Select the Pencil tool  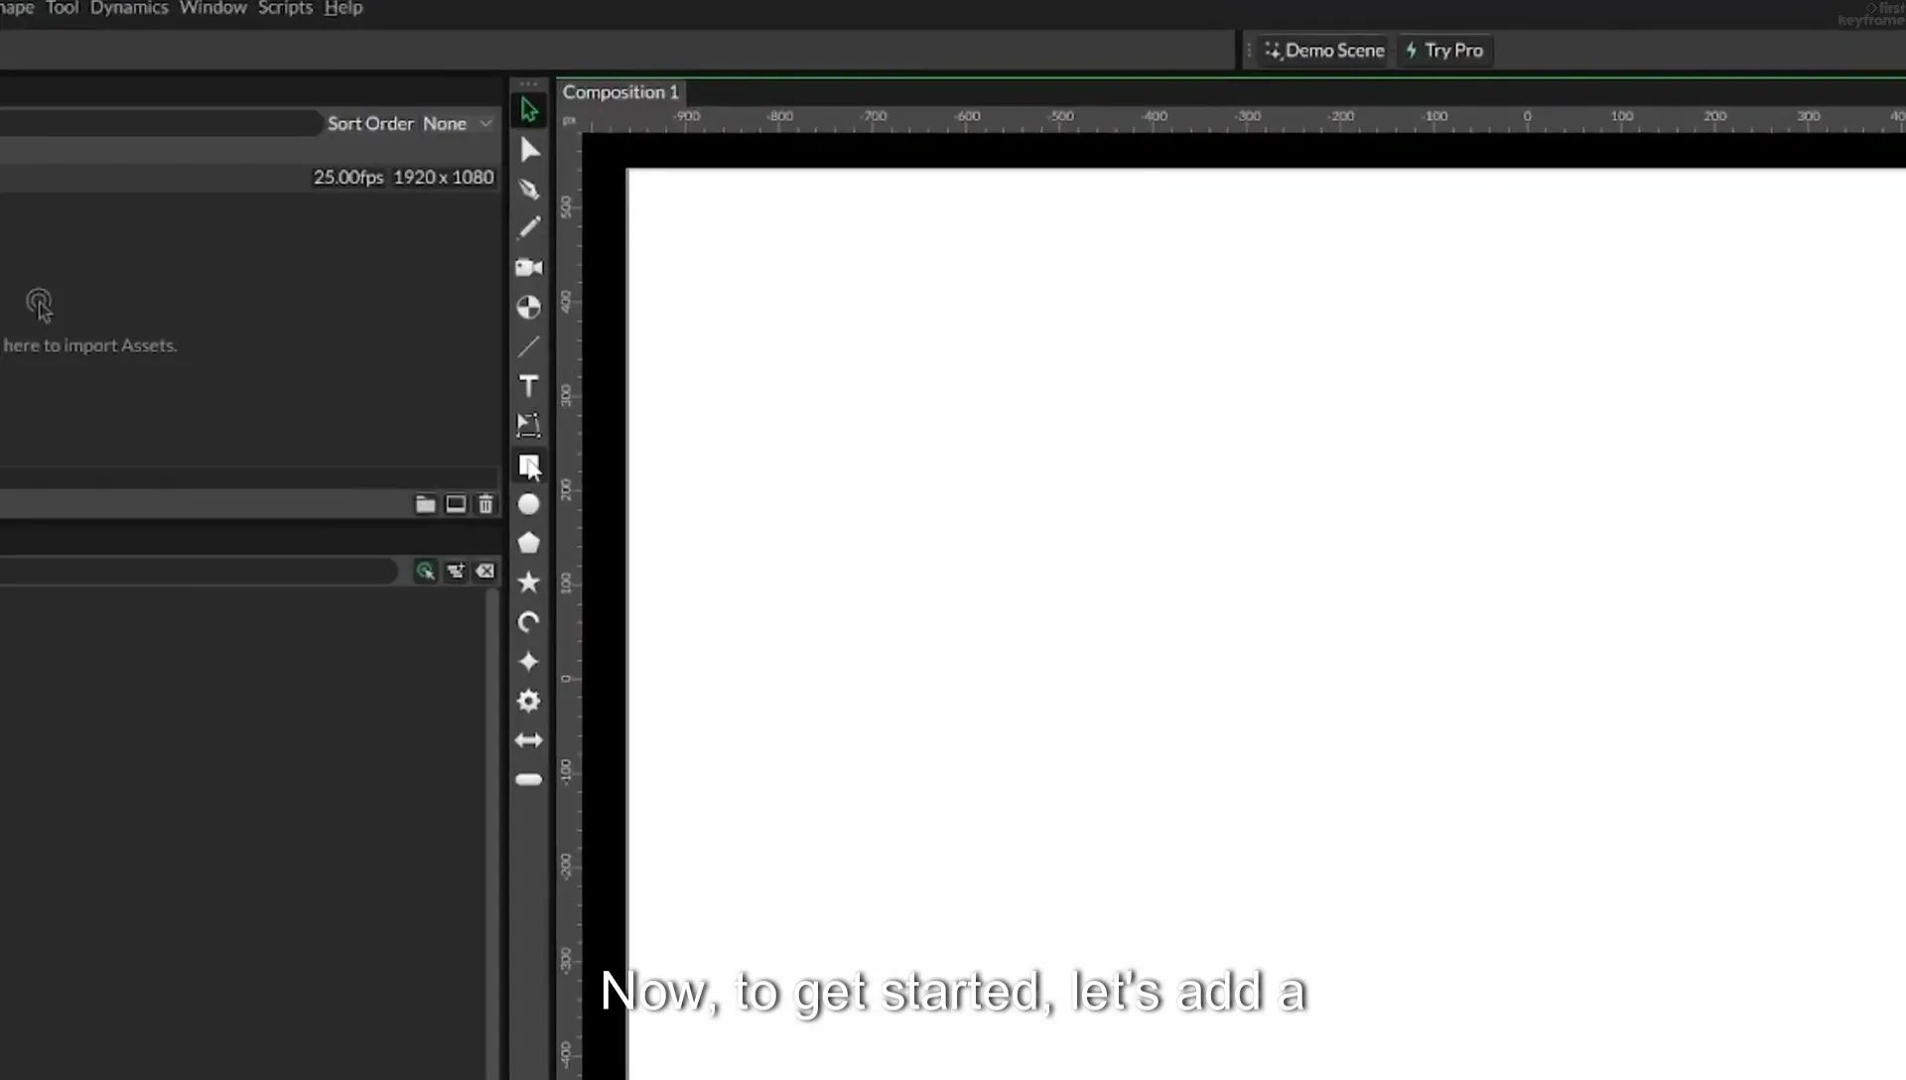point(528,228)
